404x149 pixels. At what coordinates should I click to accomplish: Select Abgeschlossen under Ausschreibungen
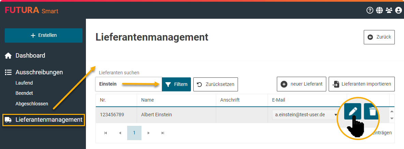32,104
